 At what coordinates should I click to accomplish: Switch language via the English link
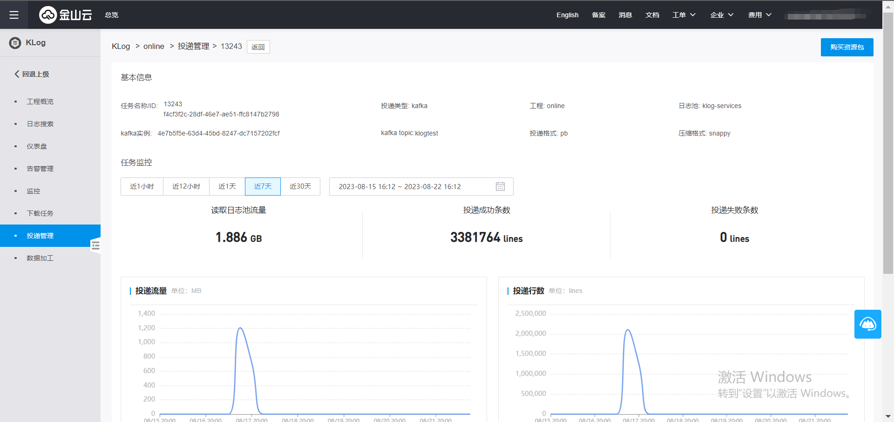(567, 15)
